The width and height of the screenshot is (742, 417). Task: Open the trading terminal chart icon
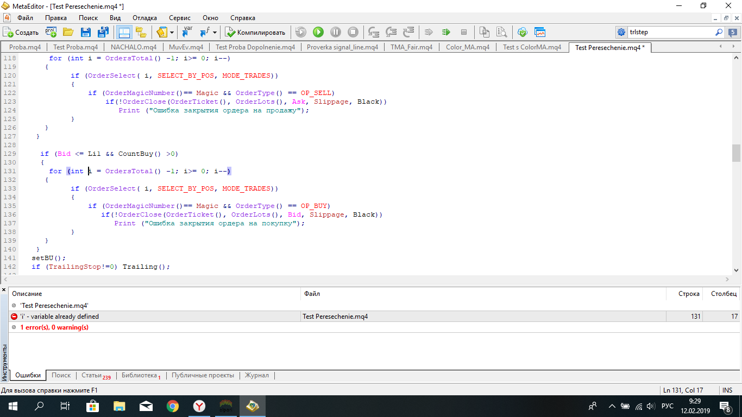[540, 32]
